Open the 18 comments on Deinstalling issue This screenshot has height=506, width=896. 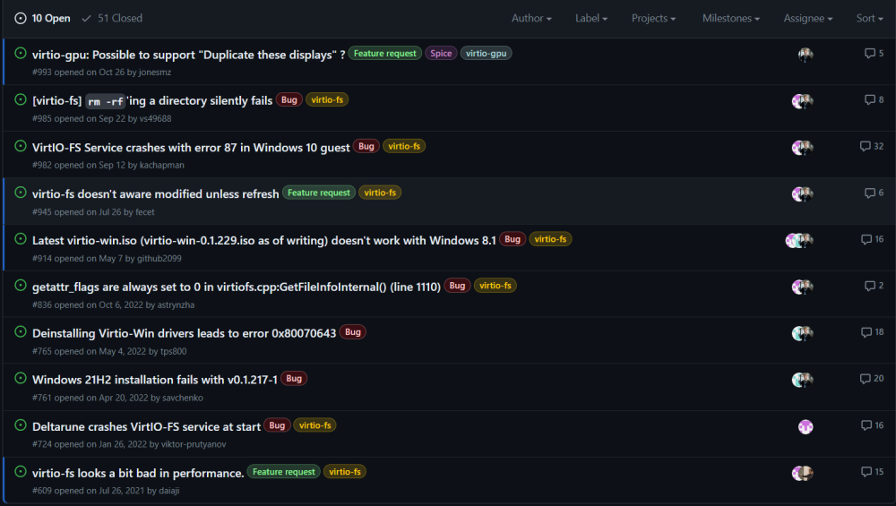point(872,332)
